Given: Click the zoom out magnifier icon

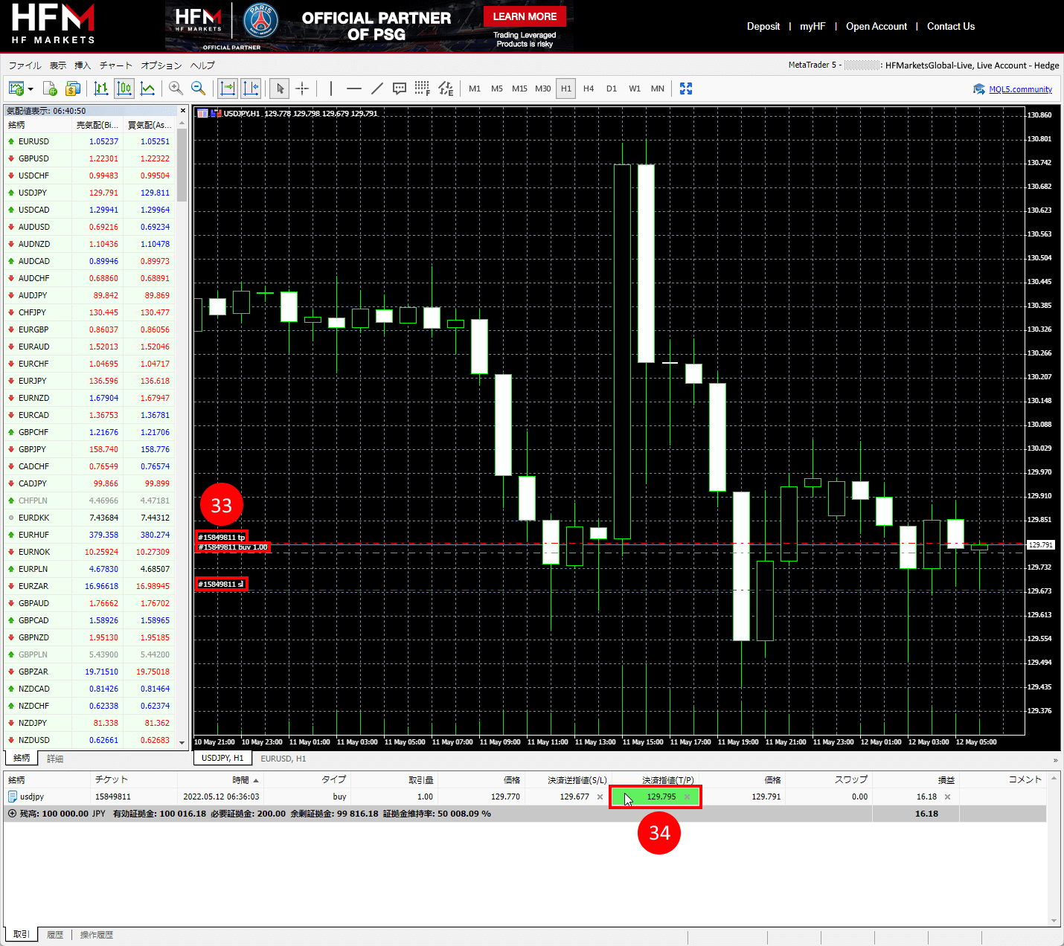Looking at the screenshot, I should pyautogui.click(x=199, y=89).
